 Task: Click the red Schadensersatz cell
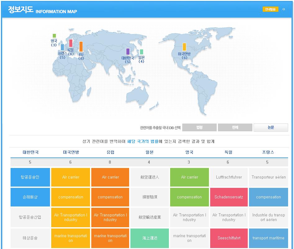(229, 197)
